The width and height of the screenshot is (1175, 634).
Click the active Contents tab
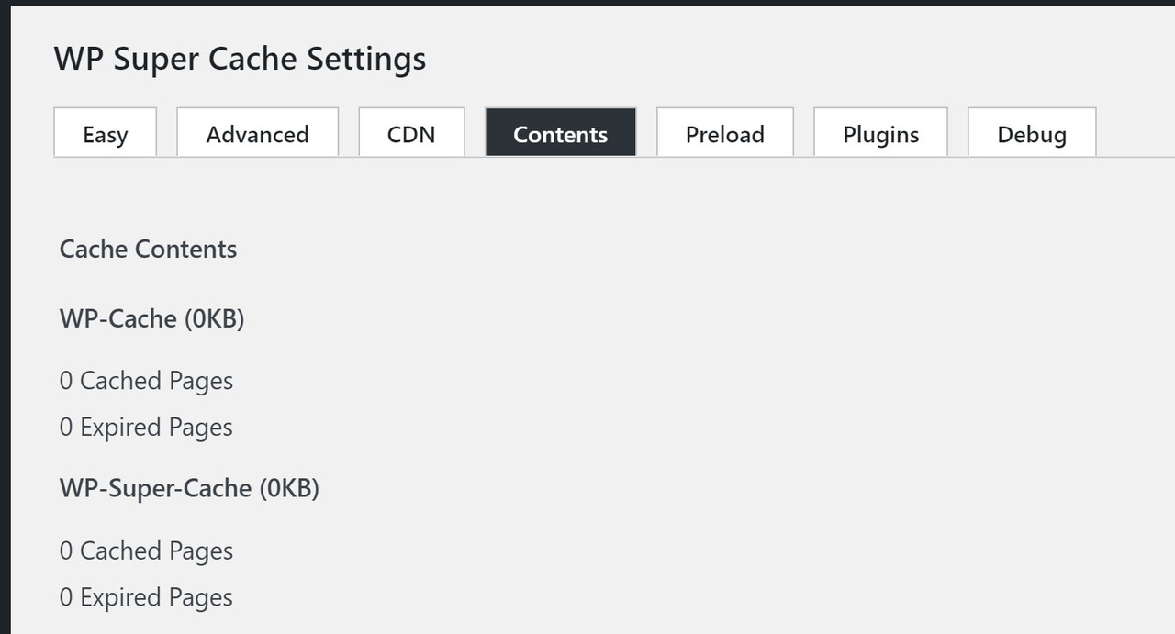pyautogui.click(x=561, y=133)
